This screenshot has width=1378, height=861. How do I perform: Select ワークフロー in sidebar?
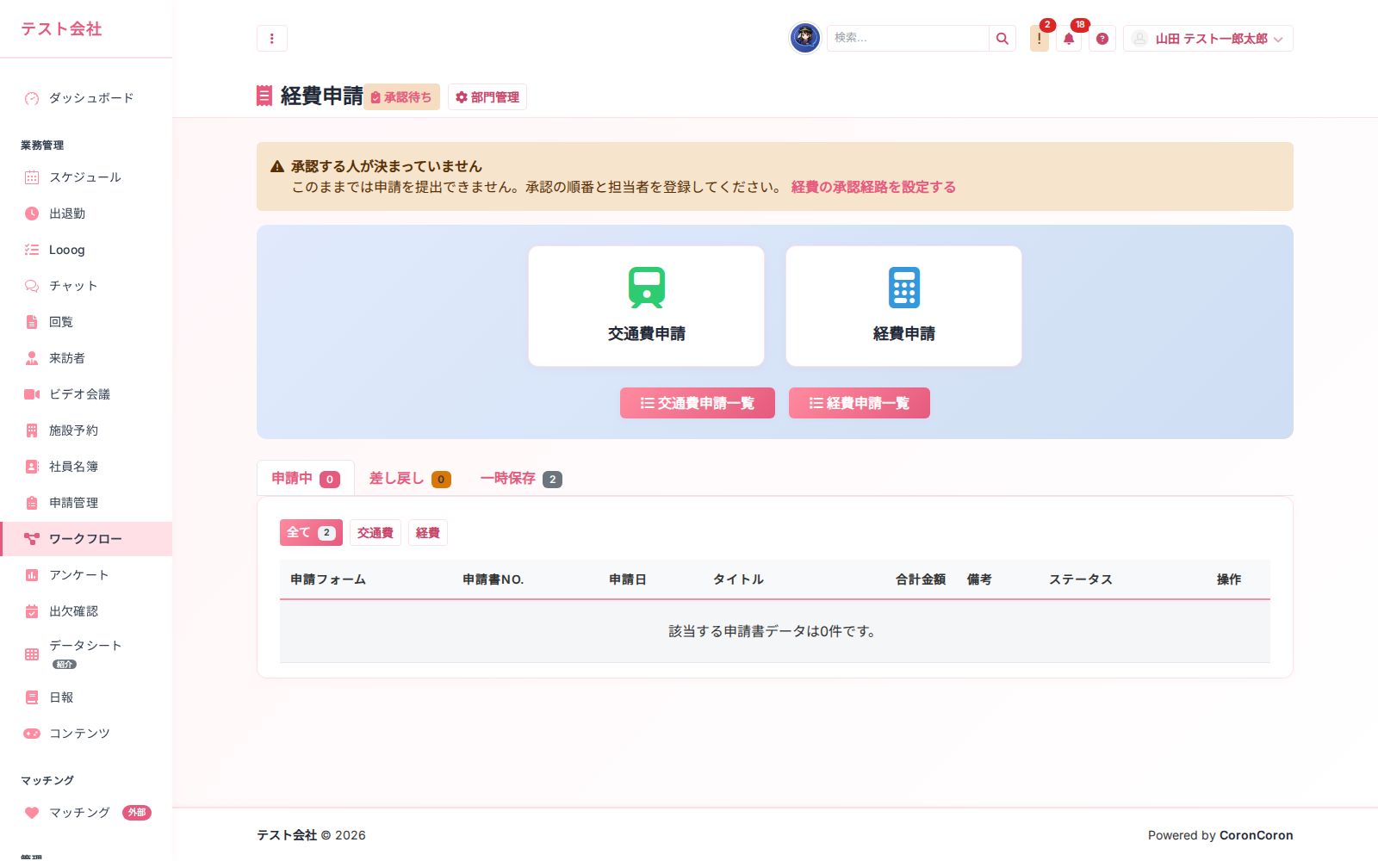(x=86, y=539)
